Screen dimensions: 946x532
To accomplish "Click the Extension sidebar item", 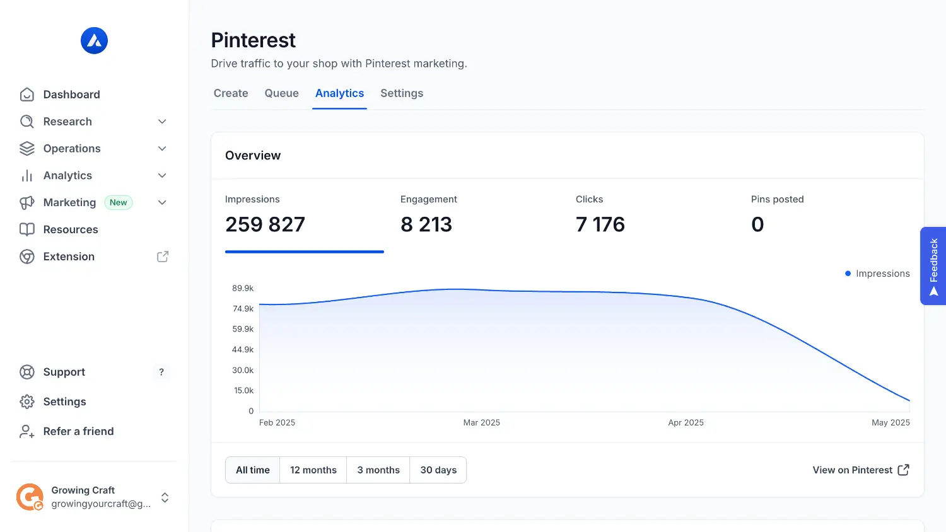I will [94, 257].
